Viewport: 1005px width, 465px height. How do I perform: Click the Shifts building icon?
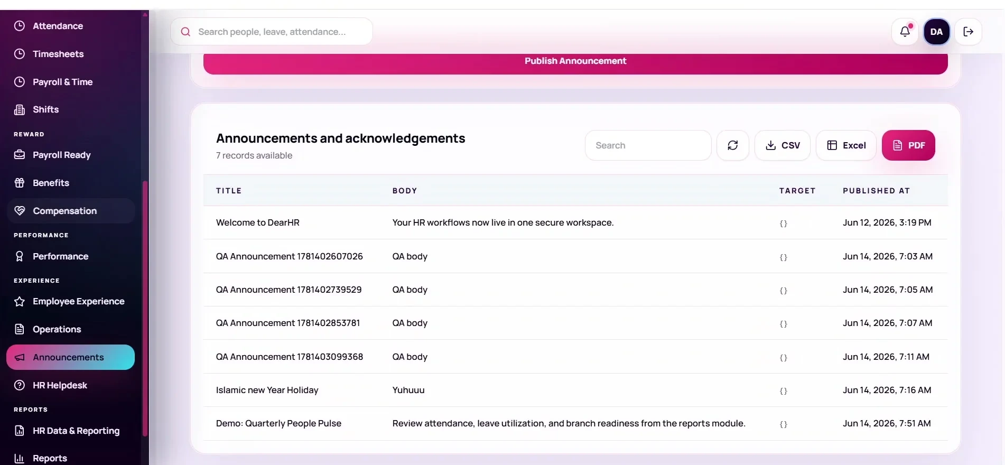click(20, 109)
